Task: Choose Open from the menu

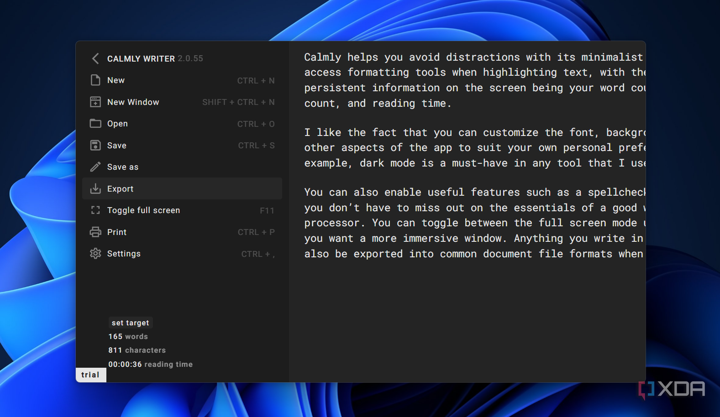Action: pos(182,124)
